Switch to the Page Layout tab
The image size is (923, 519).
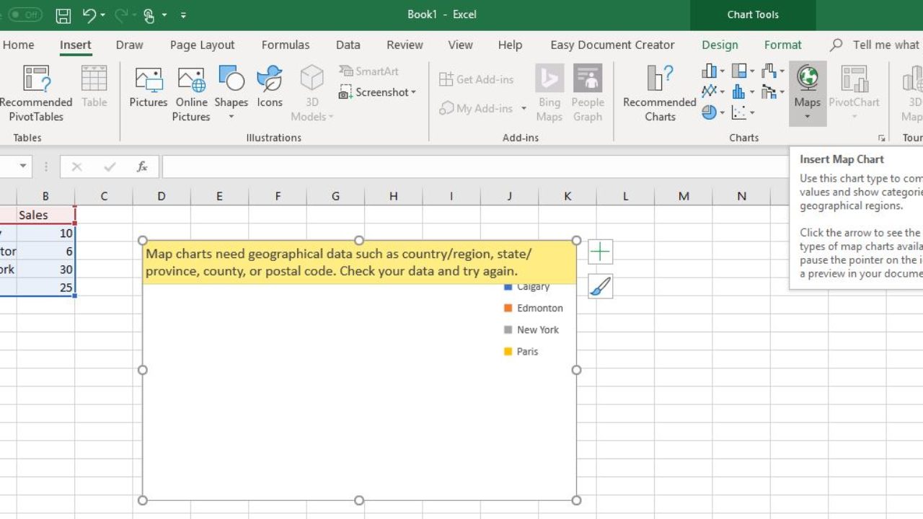coord(203,45)
